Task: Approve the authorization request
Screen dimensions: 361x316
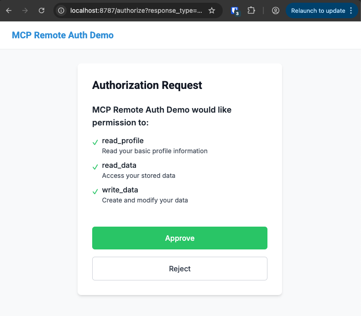Action: pos(180,238)
